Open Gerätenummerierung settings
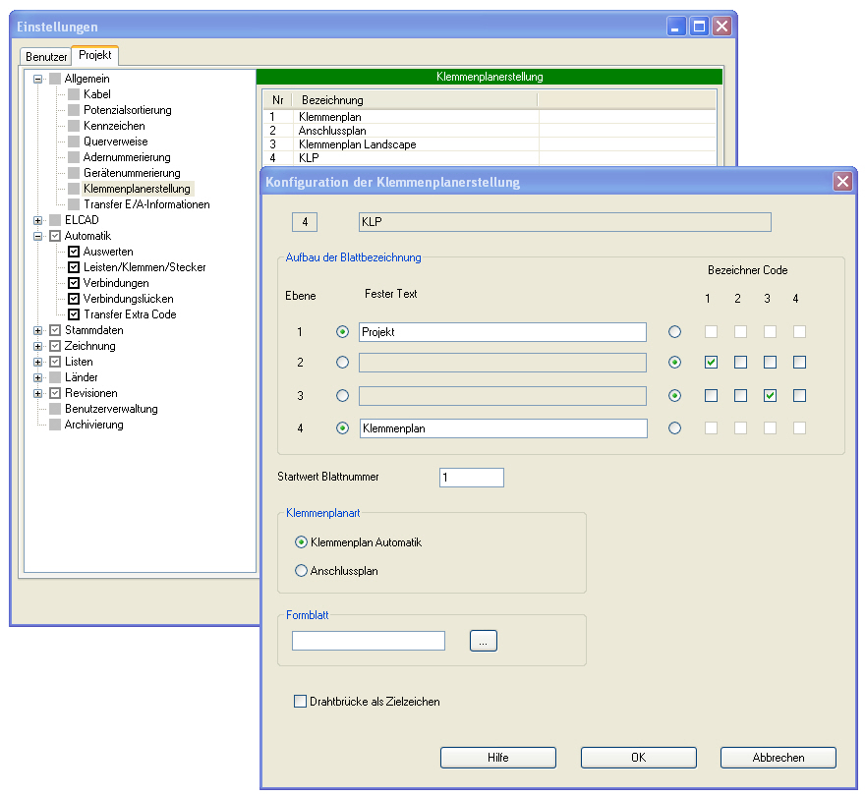Screen dimensions: 865x796 (x=132, y=173)
